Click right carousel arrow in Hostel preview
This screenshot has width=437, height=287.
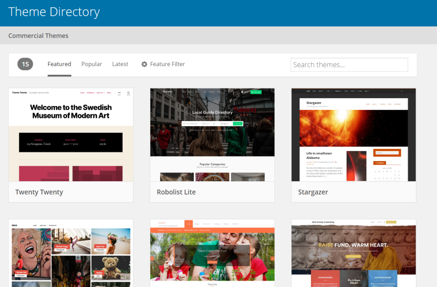coord(272,258)
